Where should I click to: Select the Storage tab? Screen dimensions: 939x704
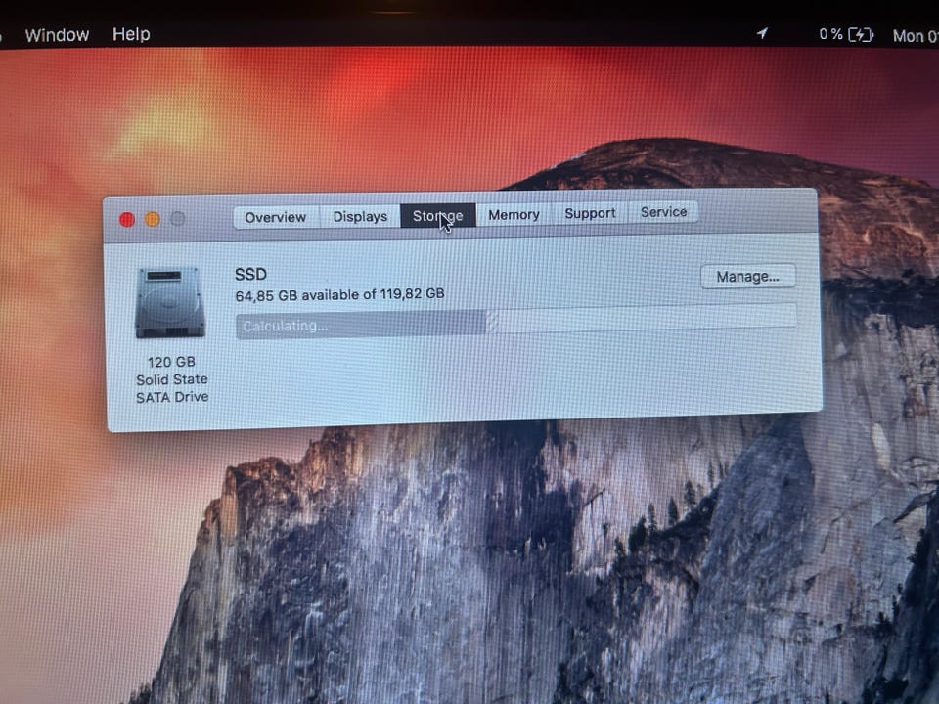tap(438, 215)
